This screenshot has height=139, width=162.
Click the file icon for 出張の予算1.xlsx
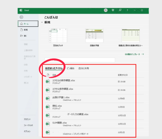pyautogui.click(x=48, y=99)
